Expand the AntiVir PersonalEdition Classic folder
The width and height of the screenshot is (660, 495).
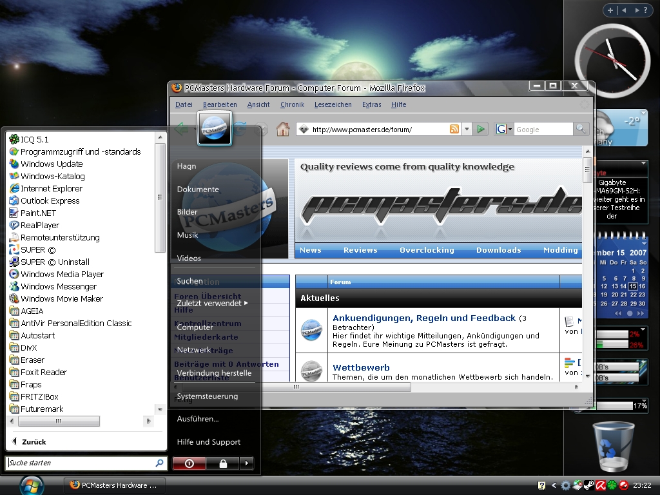coord(70,323)
